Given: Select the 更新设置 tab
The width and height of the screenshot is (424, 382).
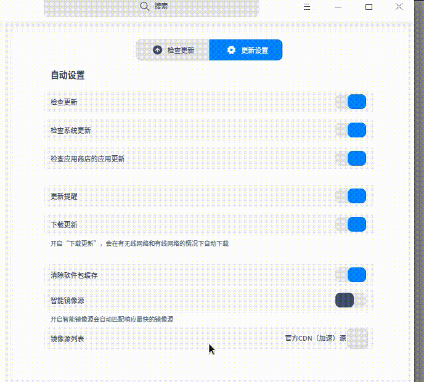Looking at the screenshot, I should click(x=246, y=50).
